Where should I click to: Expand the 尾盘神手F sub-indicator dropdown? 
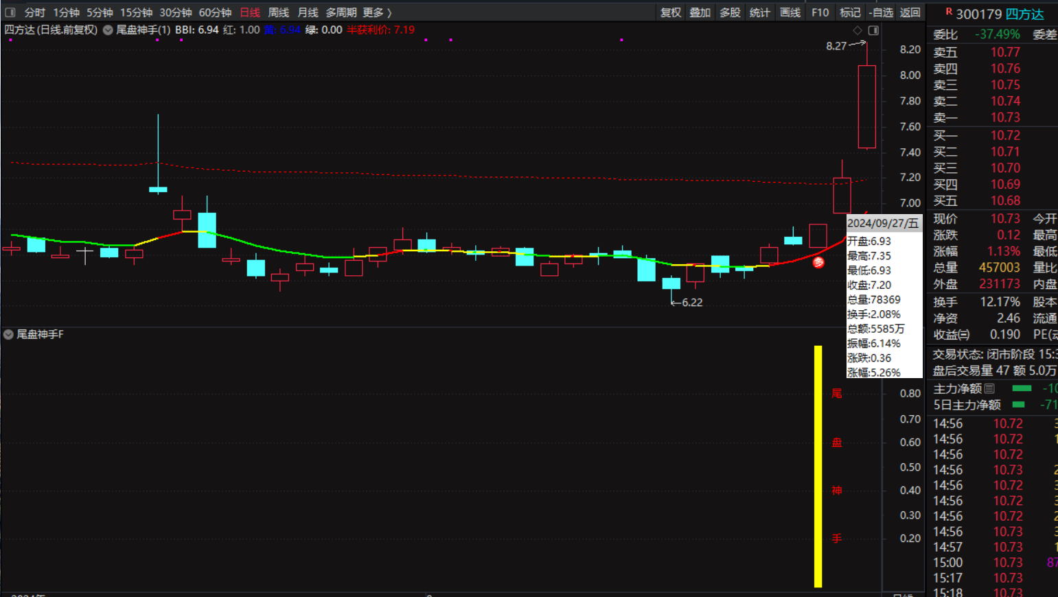(x=8, y=334)
